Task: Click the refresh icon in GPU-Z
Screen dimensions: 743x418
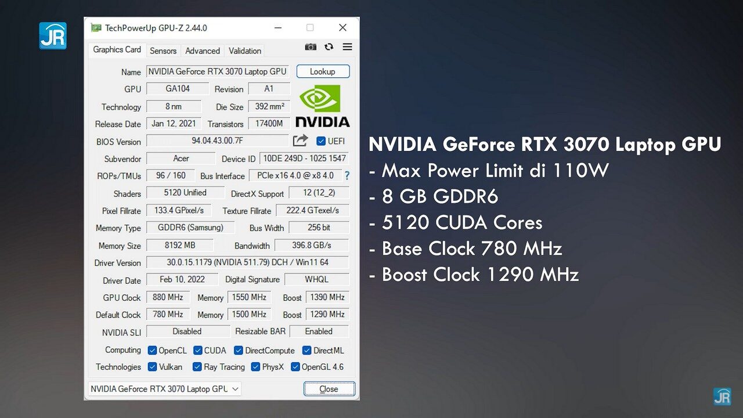Action: pyautogui.click(x=329, y=47)
